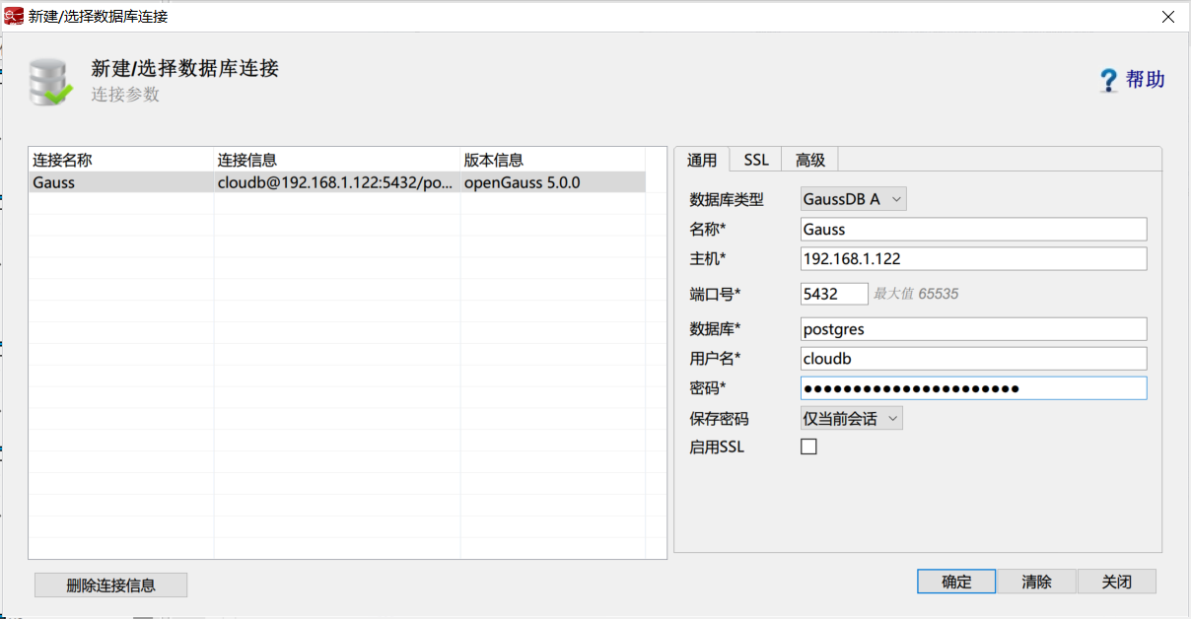This screenshot has width=1191, height=619.
Task: Click the database connection icon in header
Action: (50, 82)
